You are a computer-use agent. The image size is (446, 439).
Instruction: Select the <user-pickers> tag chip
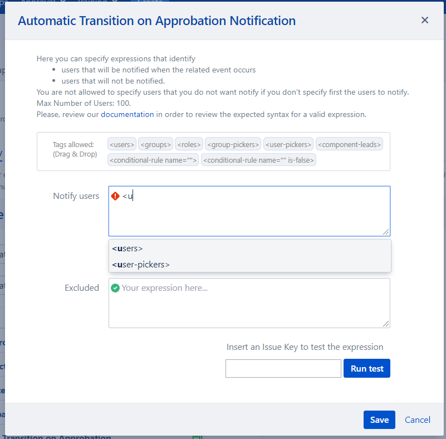point(288,144)
